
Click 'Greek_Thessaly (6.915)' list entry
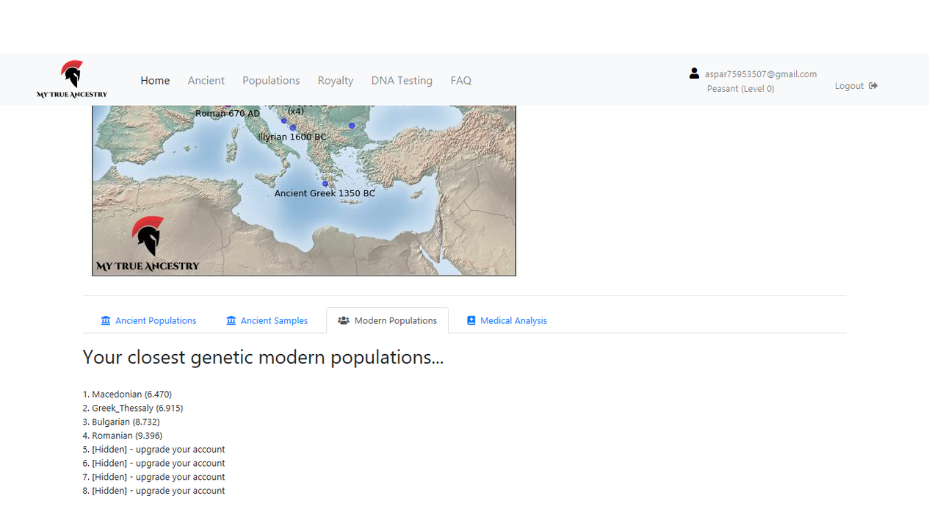[133, 408]
